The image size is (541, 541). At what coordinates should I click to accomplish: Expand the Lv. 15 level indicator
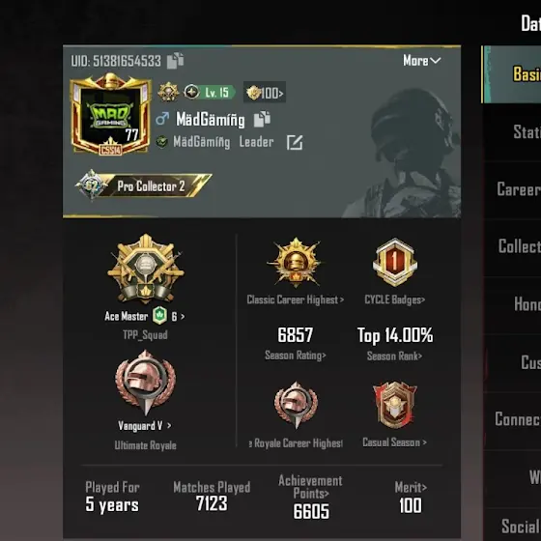pyautogui.click(x=210, y=92)
